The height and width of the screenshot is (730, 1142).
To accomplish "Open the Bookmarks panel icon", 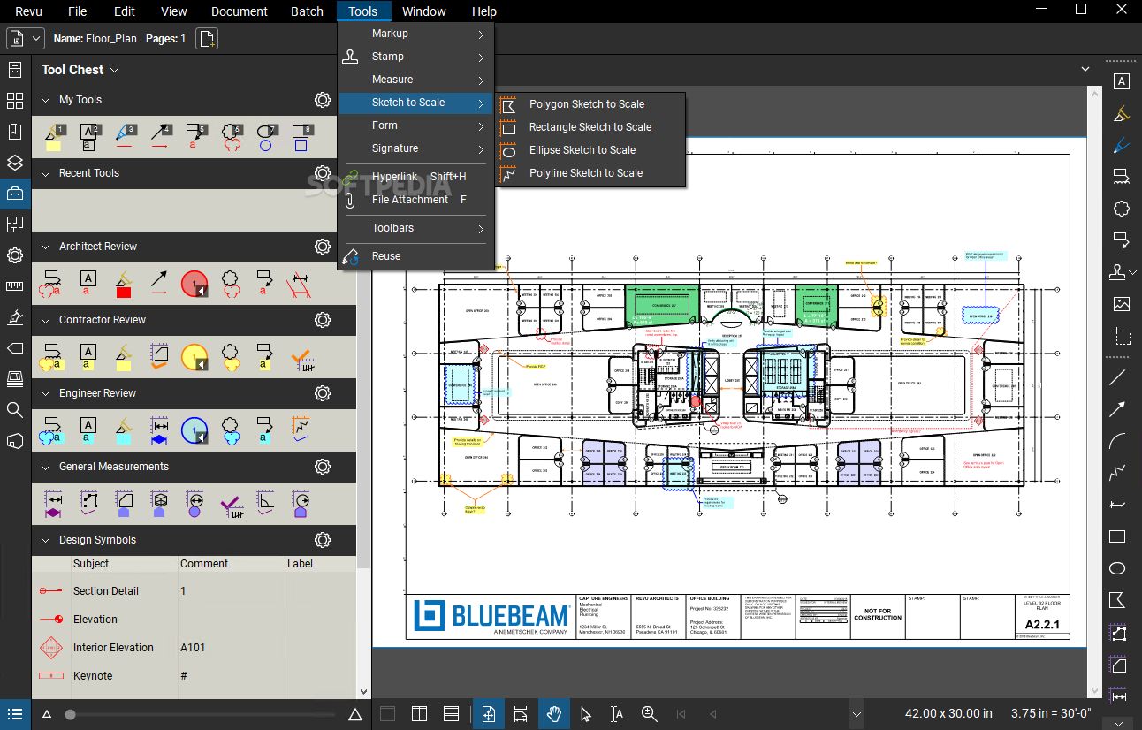I will pyautogui.click(x=15, y=132).
